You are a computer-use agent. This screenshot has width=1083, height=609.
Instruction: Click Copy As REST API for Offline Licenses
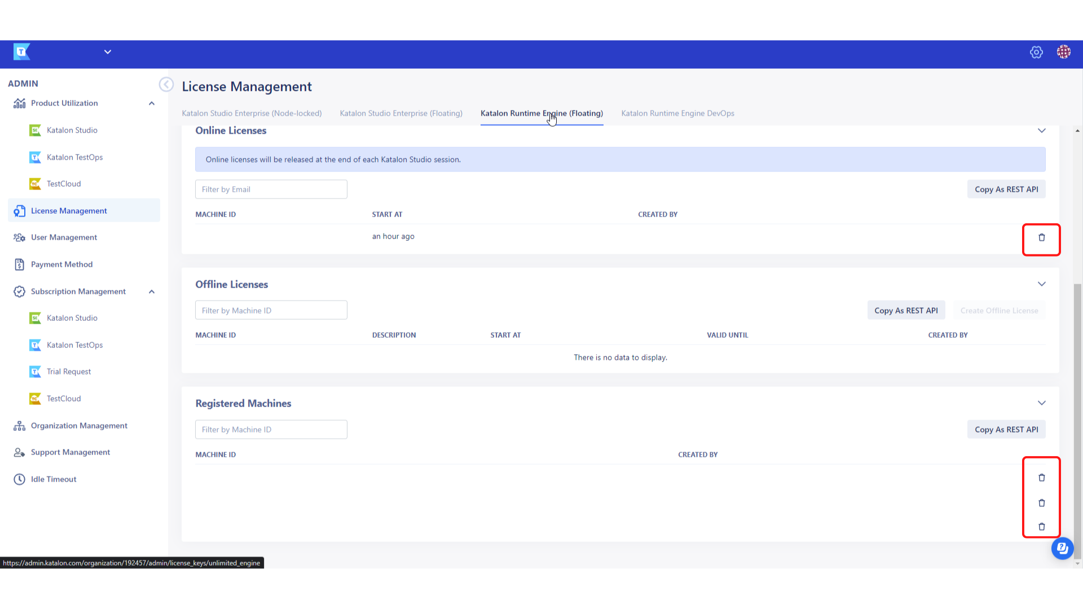pyautogui.click(x=906, y=310)
